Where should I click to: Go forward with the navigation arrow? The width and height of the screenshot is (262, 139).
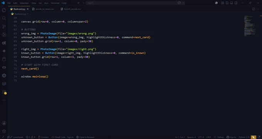coord(83,3)
